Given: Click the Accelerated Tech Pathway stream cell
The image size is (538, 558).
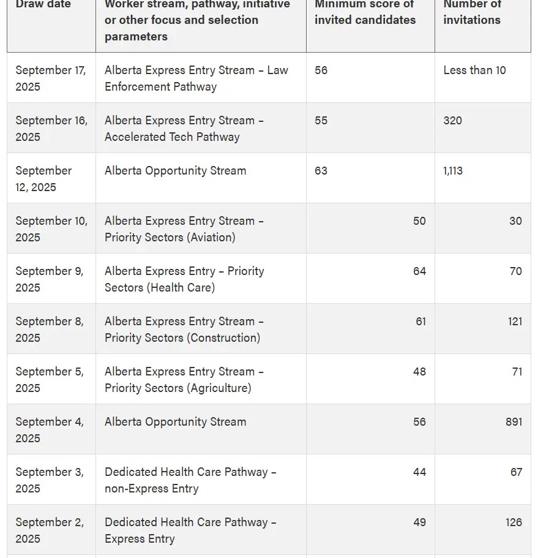Looking at the screenshot, I should (x=184, y=129).
